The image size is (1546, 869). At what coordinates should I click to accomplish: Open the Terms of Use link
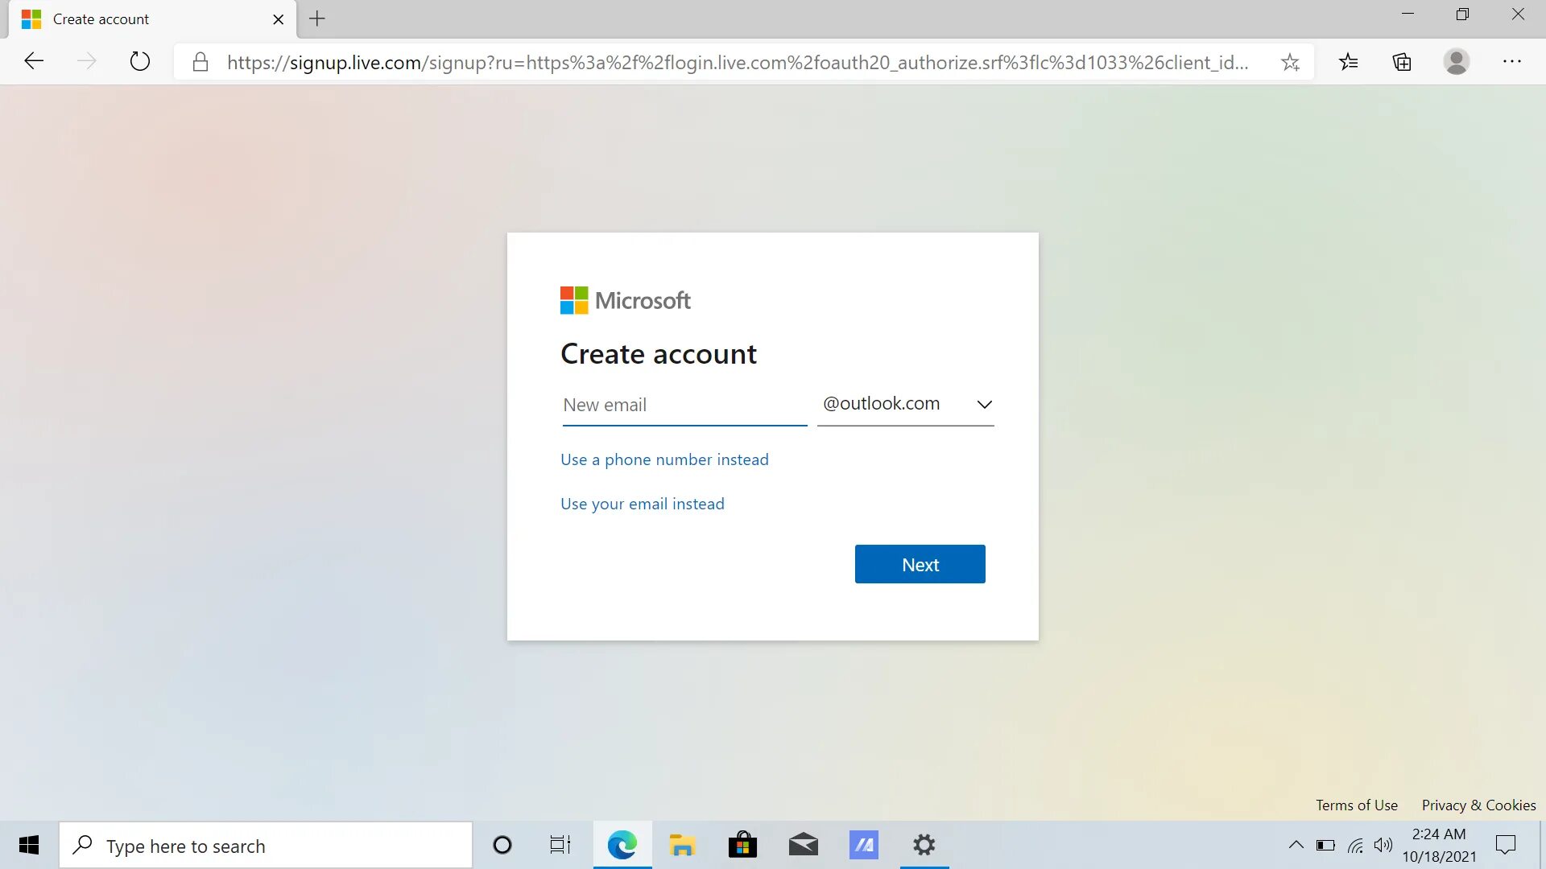click(1356, 805)
